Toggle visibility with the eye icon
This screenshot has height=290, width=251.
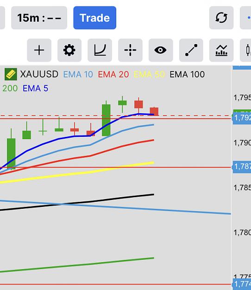point(161,50)
